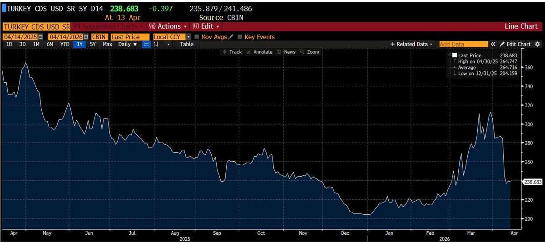Select the Max time range
The height and width of the screenshot is (243, 545).
(x=107, y=44)
